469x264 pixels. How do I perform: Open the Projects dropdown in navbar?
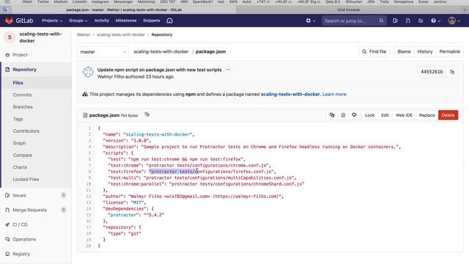pos(52,21)
